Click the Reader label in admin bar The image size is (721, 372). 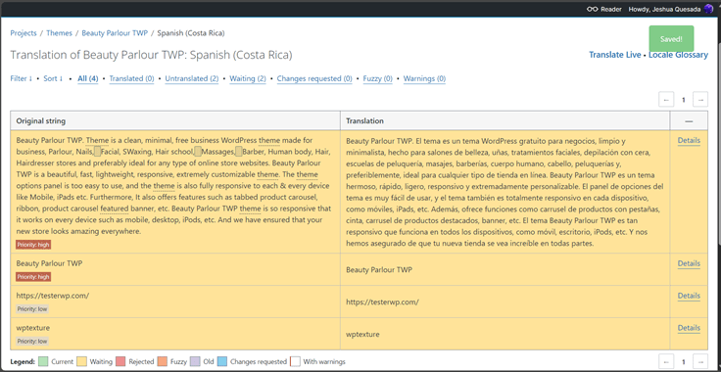611,9
